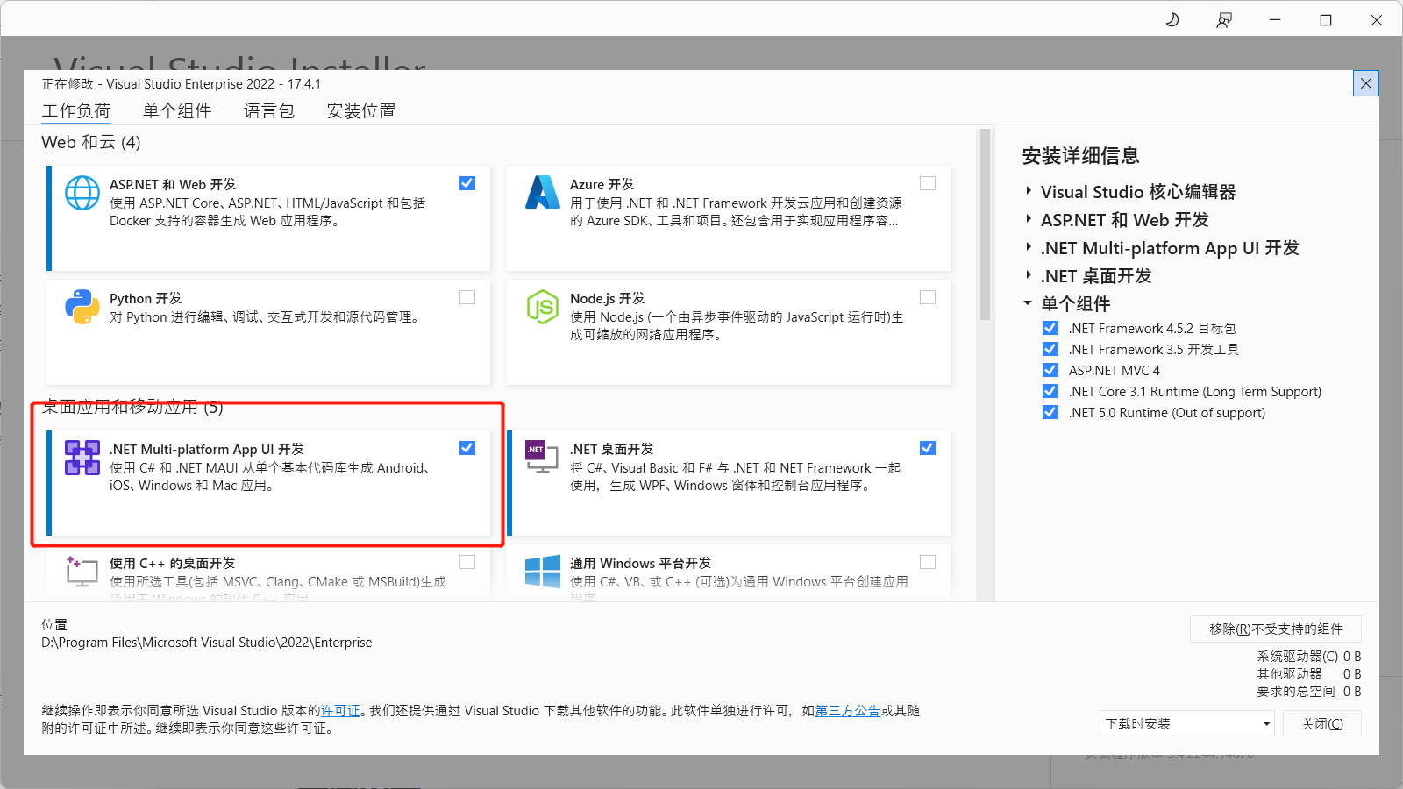
Task: Check 使用 C++ 的桌面开发 checkbox
Action: [x=467, y=562]
